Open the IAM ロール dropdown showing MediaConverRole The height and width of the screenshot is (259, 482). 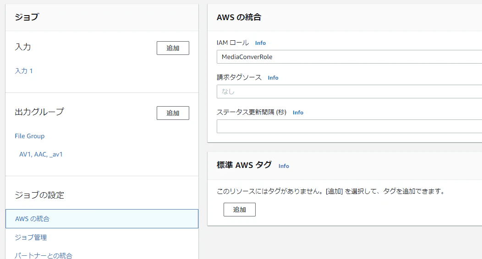[x=349, y=57]
